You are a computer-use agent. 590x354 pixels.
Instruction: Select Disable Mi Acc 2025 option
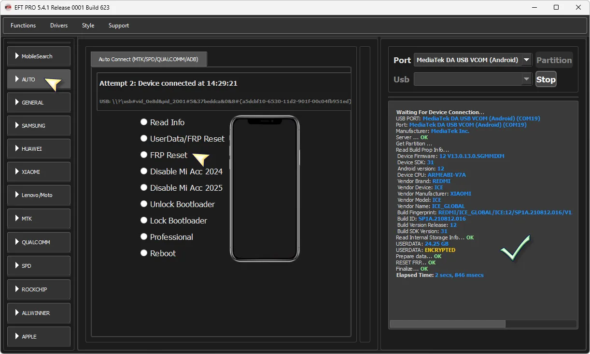click(144, 188)
